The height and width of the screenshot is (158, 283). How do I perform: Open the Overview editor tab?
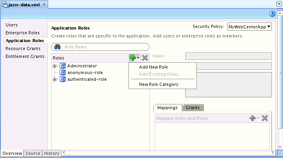[12, 153]
